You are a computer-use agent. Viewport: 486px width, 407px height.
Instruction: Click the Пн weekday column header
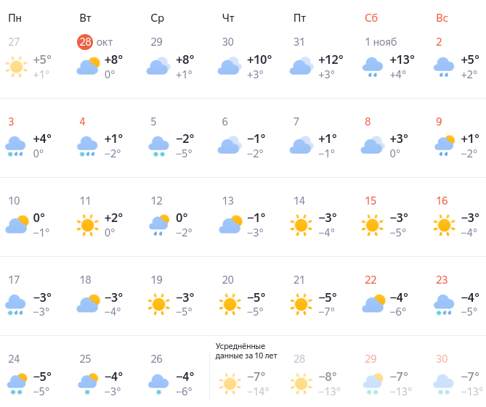(x=15, y=18)
